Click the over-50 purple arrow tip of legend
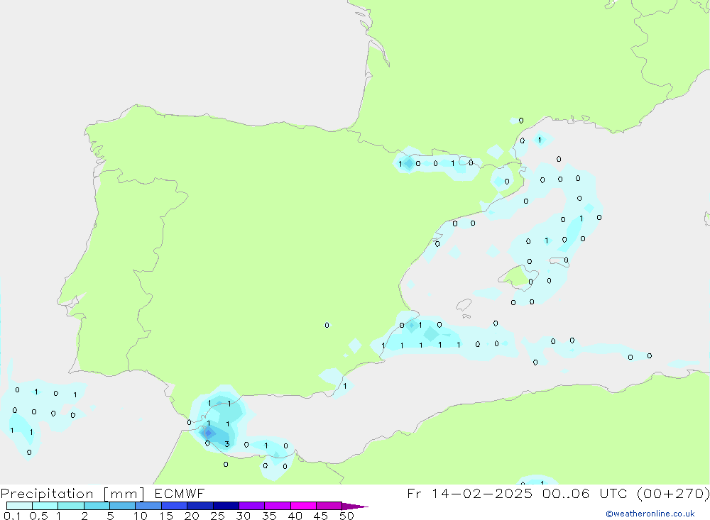The width and height of the screenshot is (710, 520). 355,507
